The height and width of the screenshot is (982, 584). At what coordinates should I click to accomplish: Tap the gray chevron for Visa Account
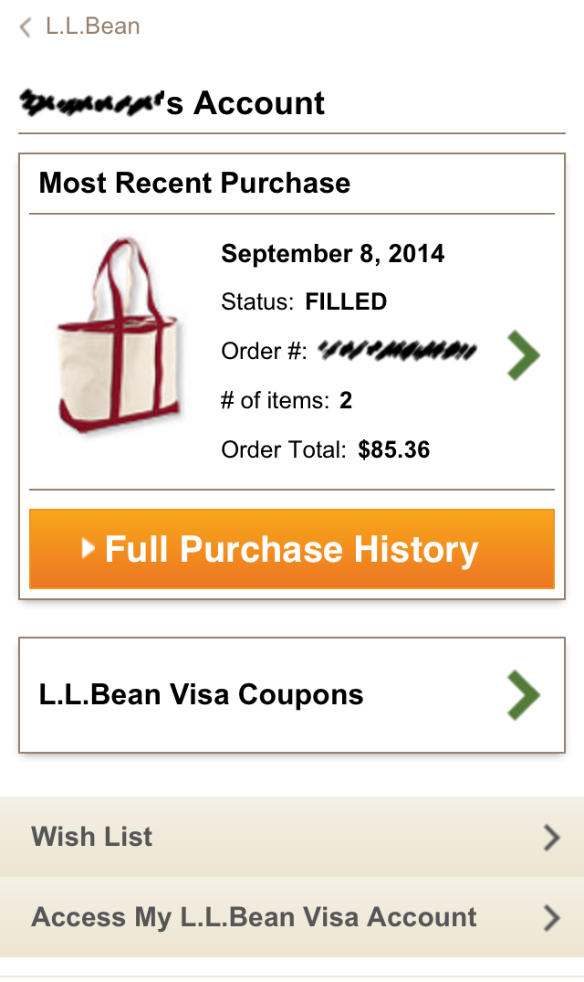551,917
